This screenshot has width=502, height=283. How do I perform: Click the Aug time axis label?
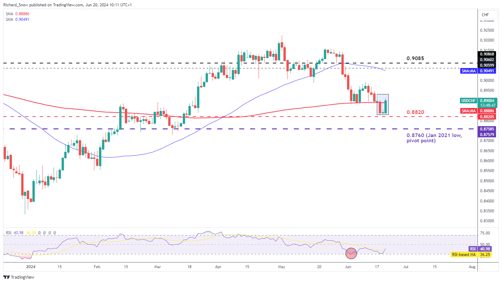[472, 267]
